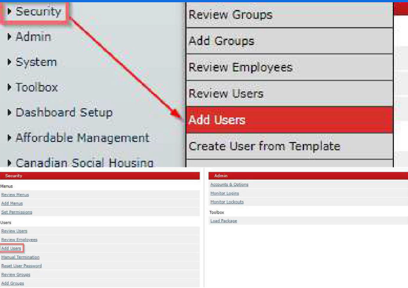The image size is (408, 288).
Task: Expand the Admin item in the side menu
Action: 33,37
